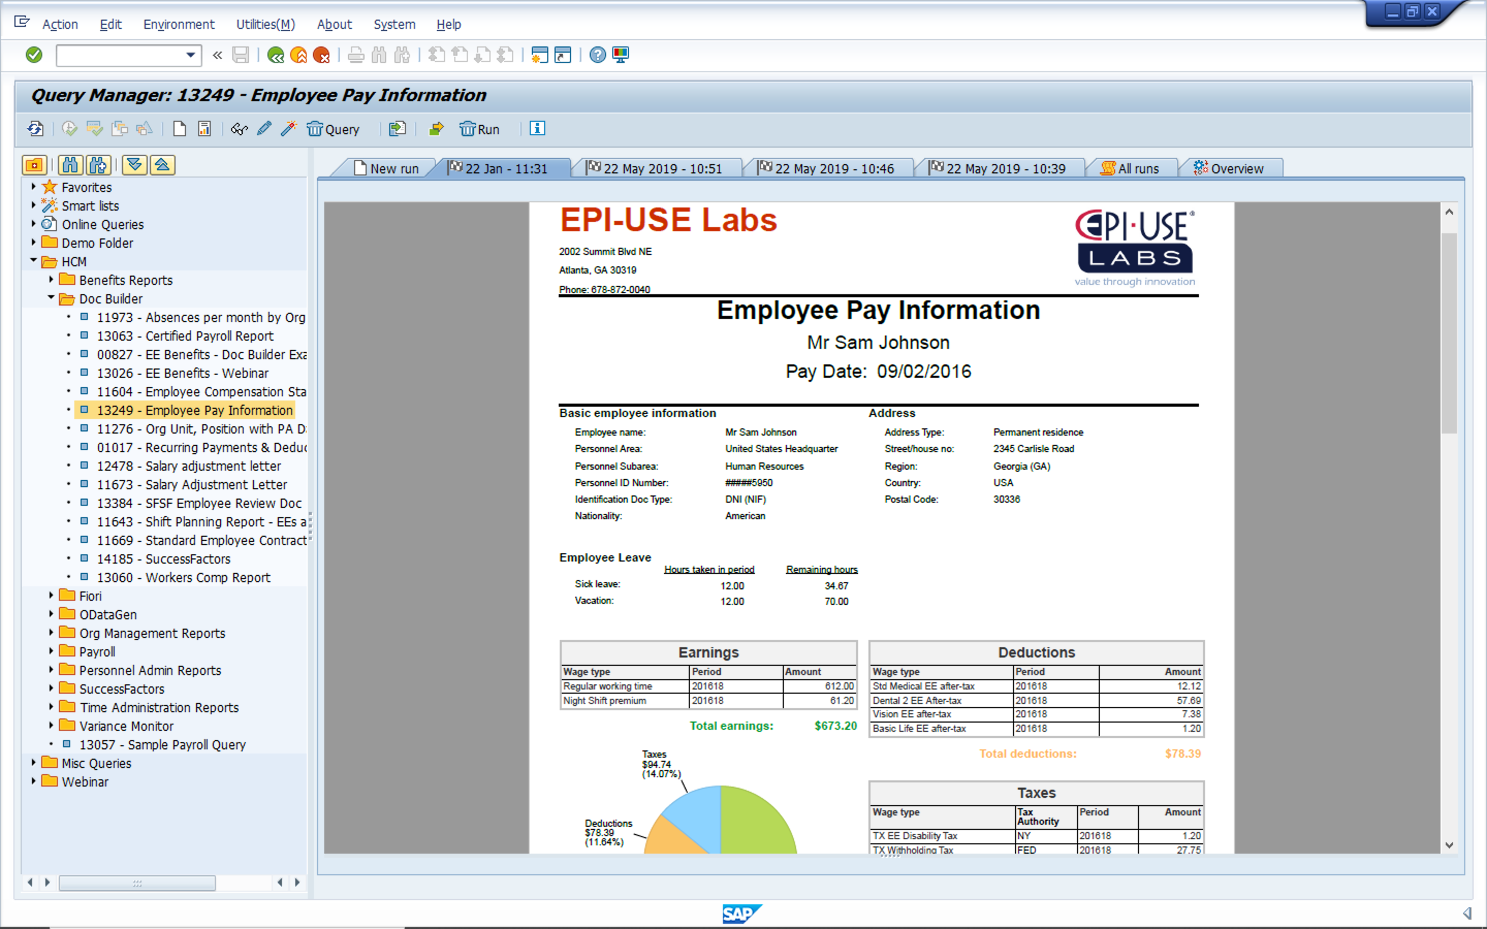Click the orange new folder icon above tree

pyautogui.click(x=35, y=165)
